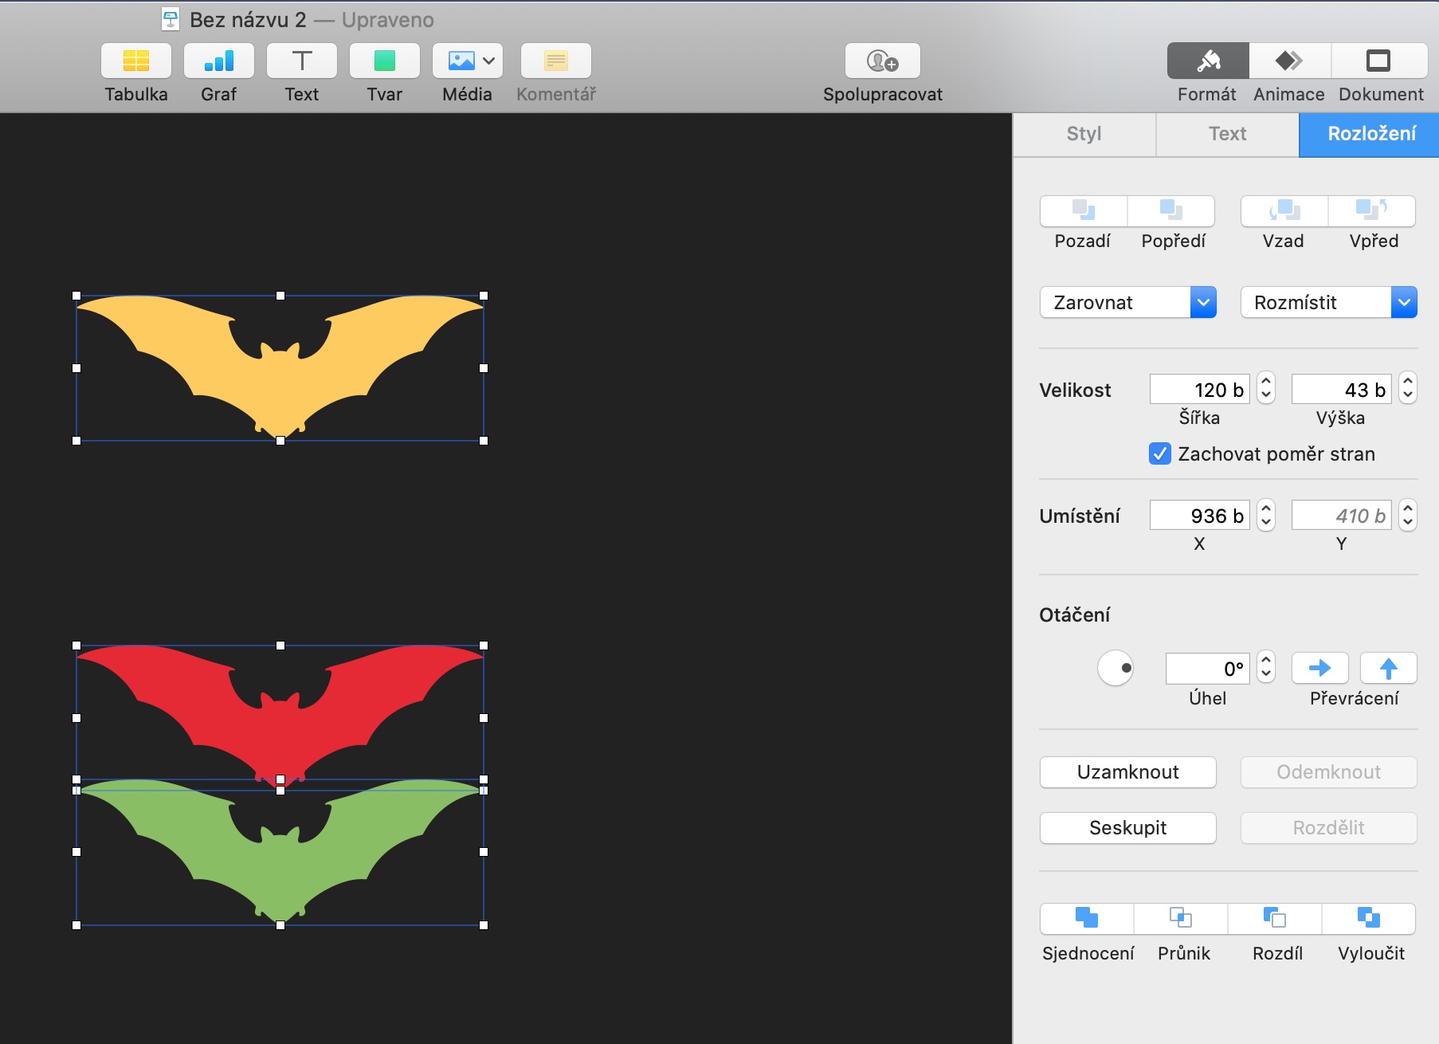Image resolution: width=1439 pixels, height=1044 pixels.
Task: Send object to Pozadí
Action: (1084, 211)
